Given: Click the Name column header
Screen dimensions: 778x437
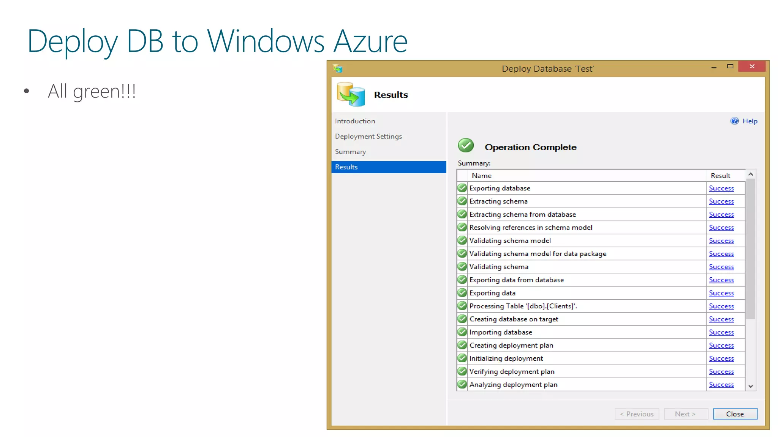Looking at the screenshot, I should tap(587, 176).
